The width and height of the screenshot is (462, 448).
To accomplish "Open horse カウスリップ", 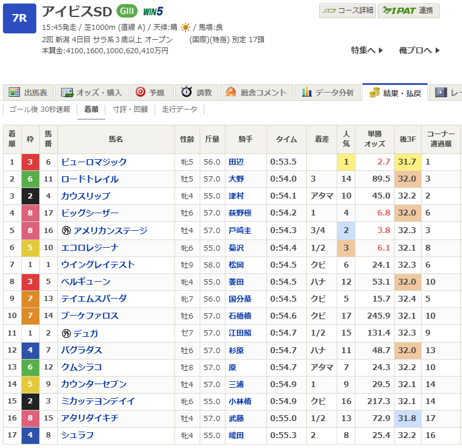I will click(85, 196).
